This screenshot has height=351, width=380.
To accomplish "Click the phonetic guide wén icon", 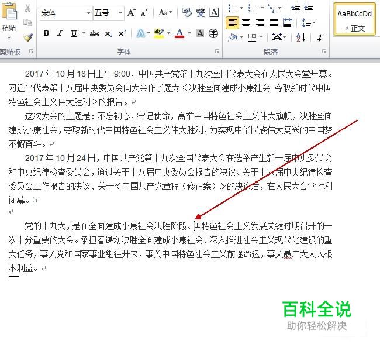I will [x=201, y=12].
